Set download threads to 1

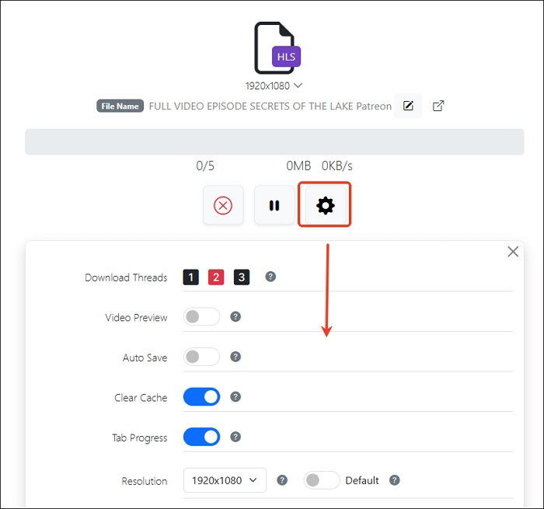(191, 277)
